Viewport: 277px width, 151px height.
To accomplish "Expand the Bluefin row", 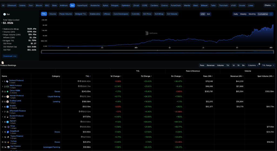I will tap(2, 107).
